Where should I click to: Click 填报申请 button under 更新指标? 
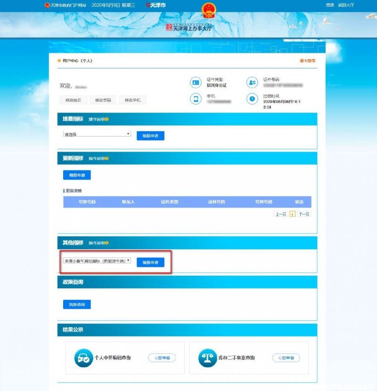[x=77, y=175]
